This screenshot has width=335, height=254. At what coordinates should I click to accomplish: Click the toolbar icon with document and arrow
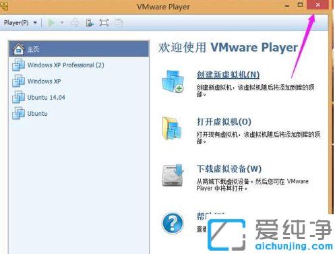pos(90,23)
